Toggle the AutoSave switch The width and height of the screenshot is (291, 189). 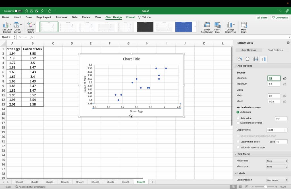pyautogui.click(x=18, y=11)
